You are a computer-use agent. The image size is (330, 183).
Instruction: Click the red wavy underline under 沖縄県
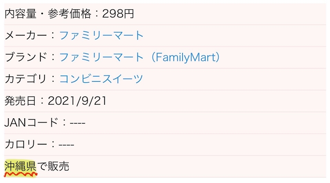pos(20,174)
